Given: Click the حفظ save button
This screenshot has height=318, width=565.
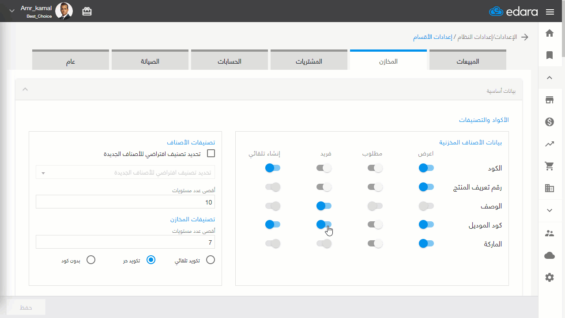Looking at the screenshot, I should click(26, 307).
